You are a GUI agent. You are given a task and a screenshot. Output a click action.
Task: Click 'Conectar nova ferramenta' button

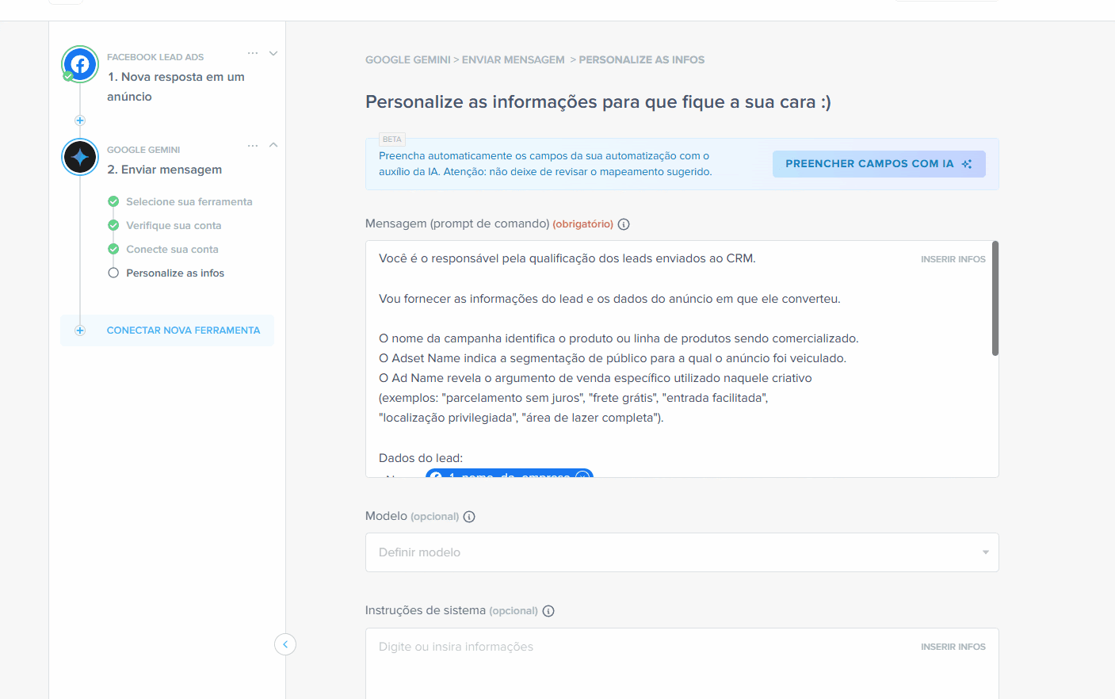point(167,330)
